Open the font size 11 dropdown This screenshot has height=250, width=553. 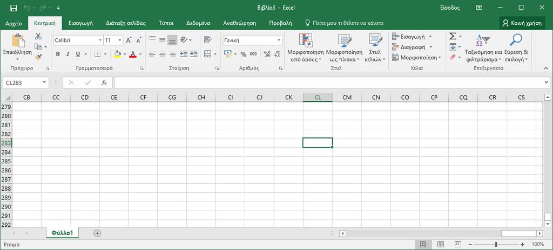120,40
